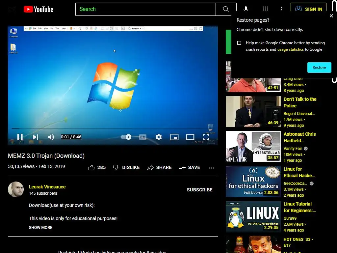Skip to the next video
Screen dimensions: 337x253
pos(36,137)
